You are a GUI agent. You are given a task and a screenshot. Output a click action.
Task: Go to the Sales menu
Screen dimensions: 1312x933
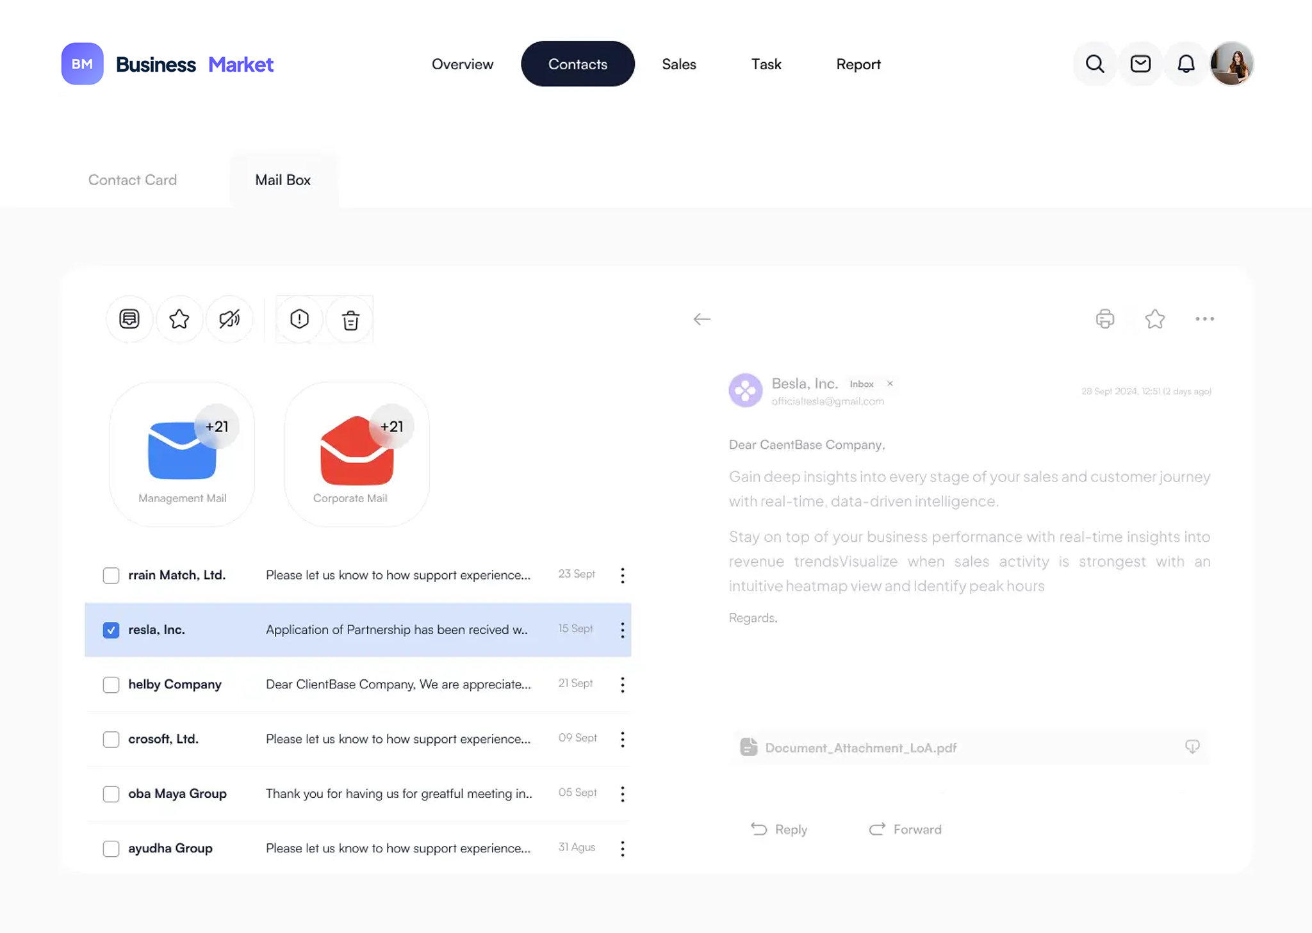pos(679,64)
